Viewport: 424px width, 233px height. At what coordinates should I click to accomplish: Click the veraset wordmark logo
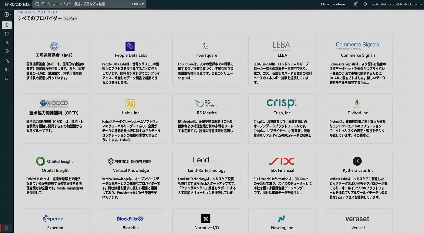click(357, 219)
